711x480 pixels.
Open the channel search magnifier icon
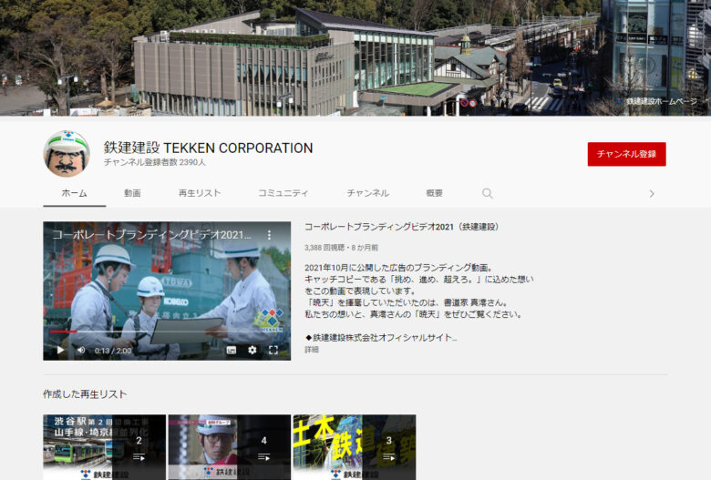pyautogui.click(x=488, y=193)
